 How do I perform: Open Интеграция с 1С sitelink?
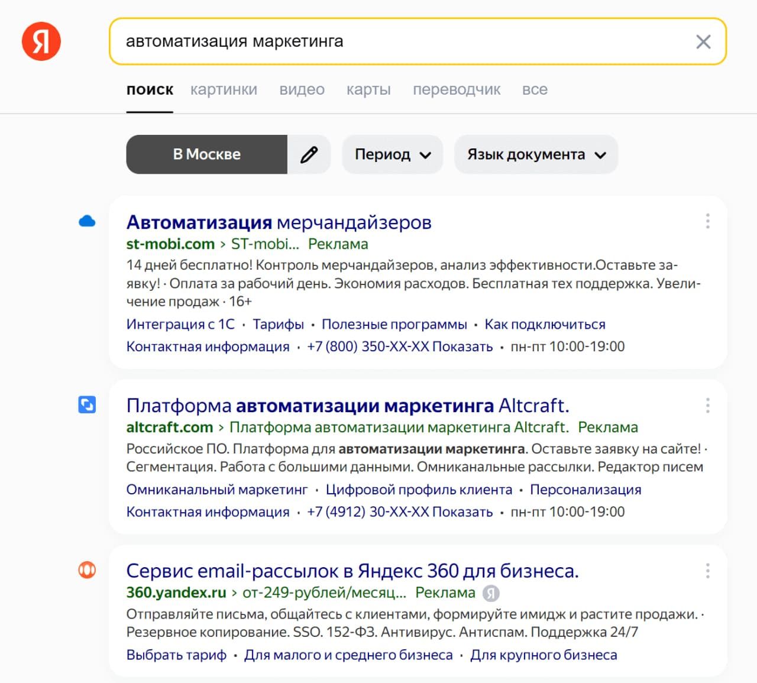pos(180,324)
